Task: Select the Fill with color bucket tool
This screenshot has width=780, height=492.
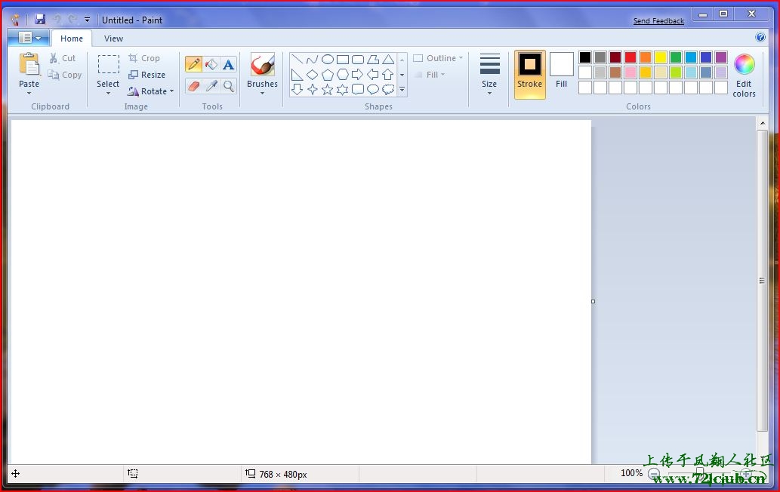Action: (211, 65)
